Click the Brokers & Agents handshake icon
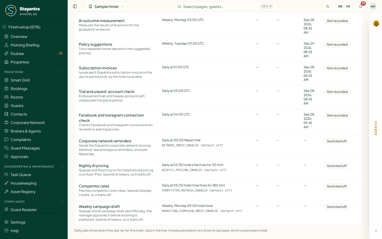This screenshot has height=239, width=382. tap(6, 131)
